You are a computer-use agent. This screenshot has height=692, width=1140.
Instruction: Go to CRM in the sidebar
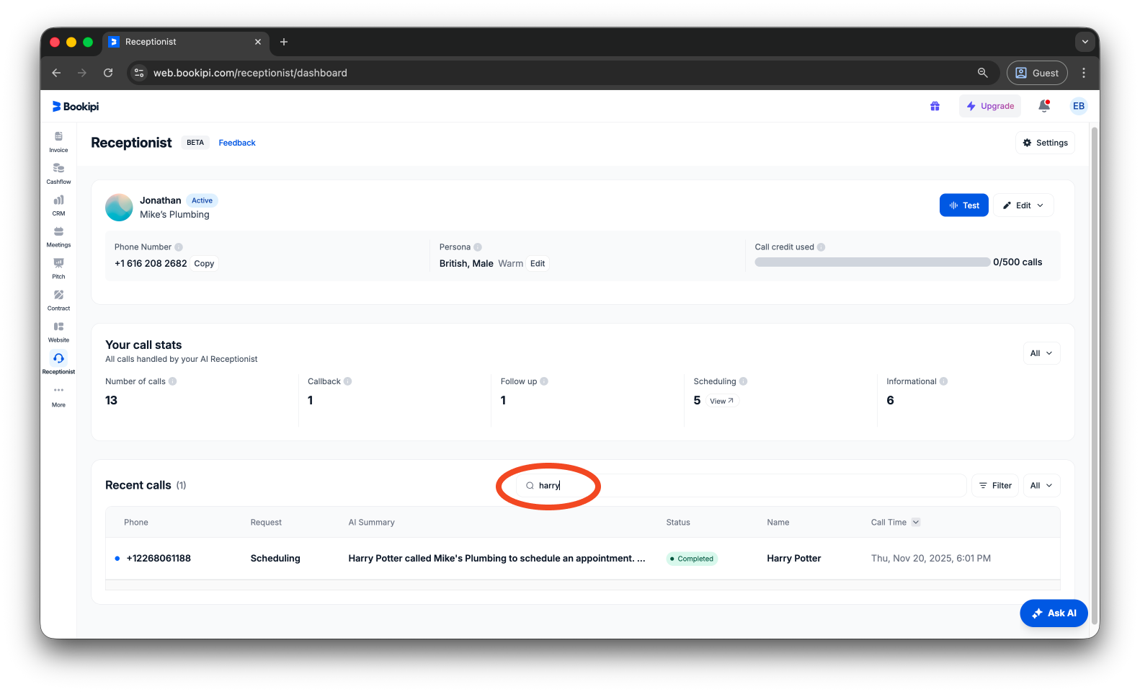pyautogui.click(x=58, y=205)
